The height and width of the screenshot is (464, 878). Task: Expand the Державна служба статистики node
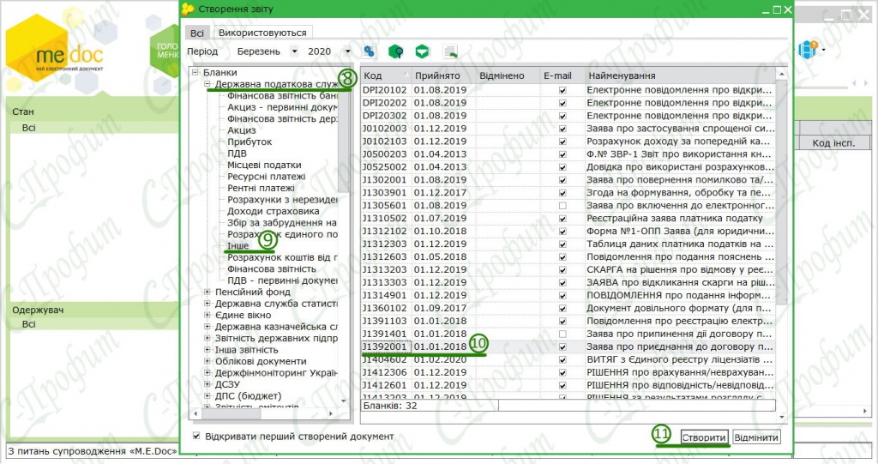pyautogui.click(x=207, y=304)
